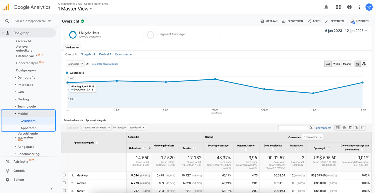Switch to the Sitegebruik tab
The image size is (375, 193).
(88, 54)
